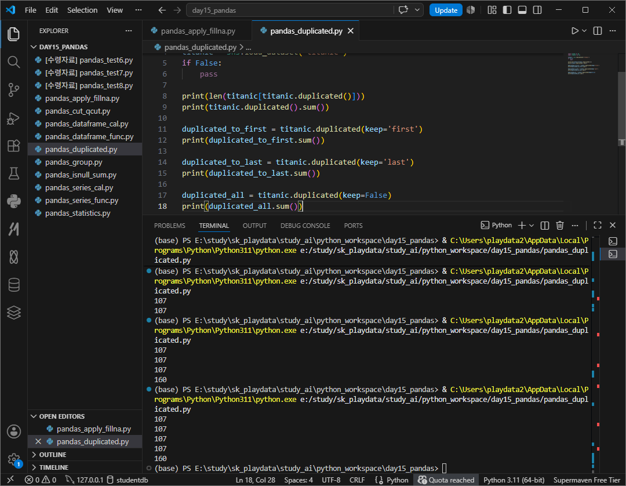Change the UTF-8 file encoding
626x486 pixels.
point(331,480)
